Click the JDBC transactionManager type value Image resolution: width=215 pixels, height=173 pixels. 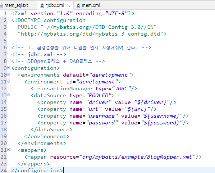click(122, 88)
